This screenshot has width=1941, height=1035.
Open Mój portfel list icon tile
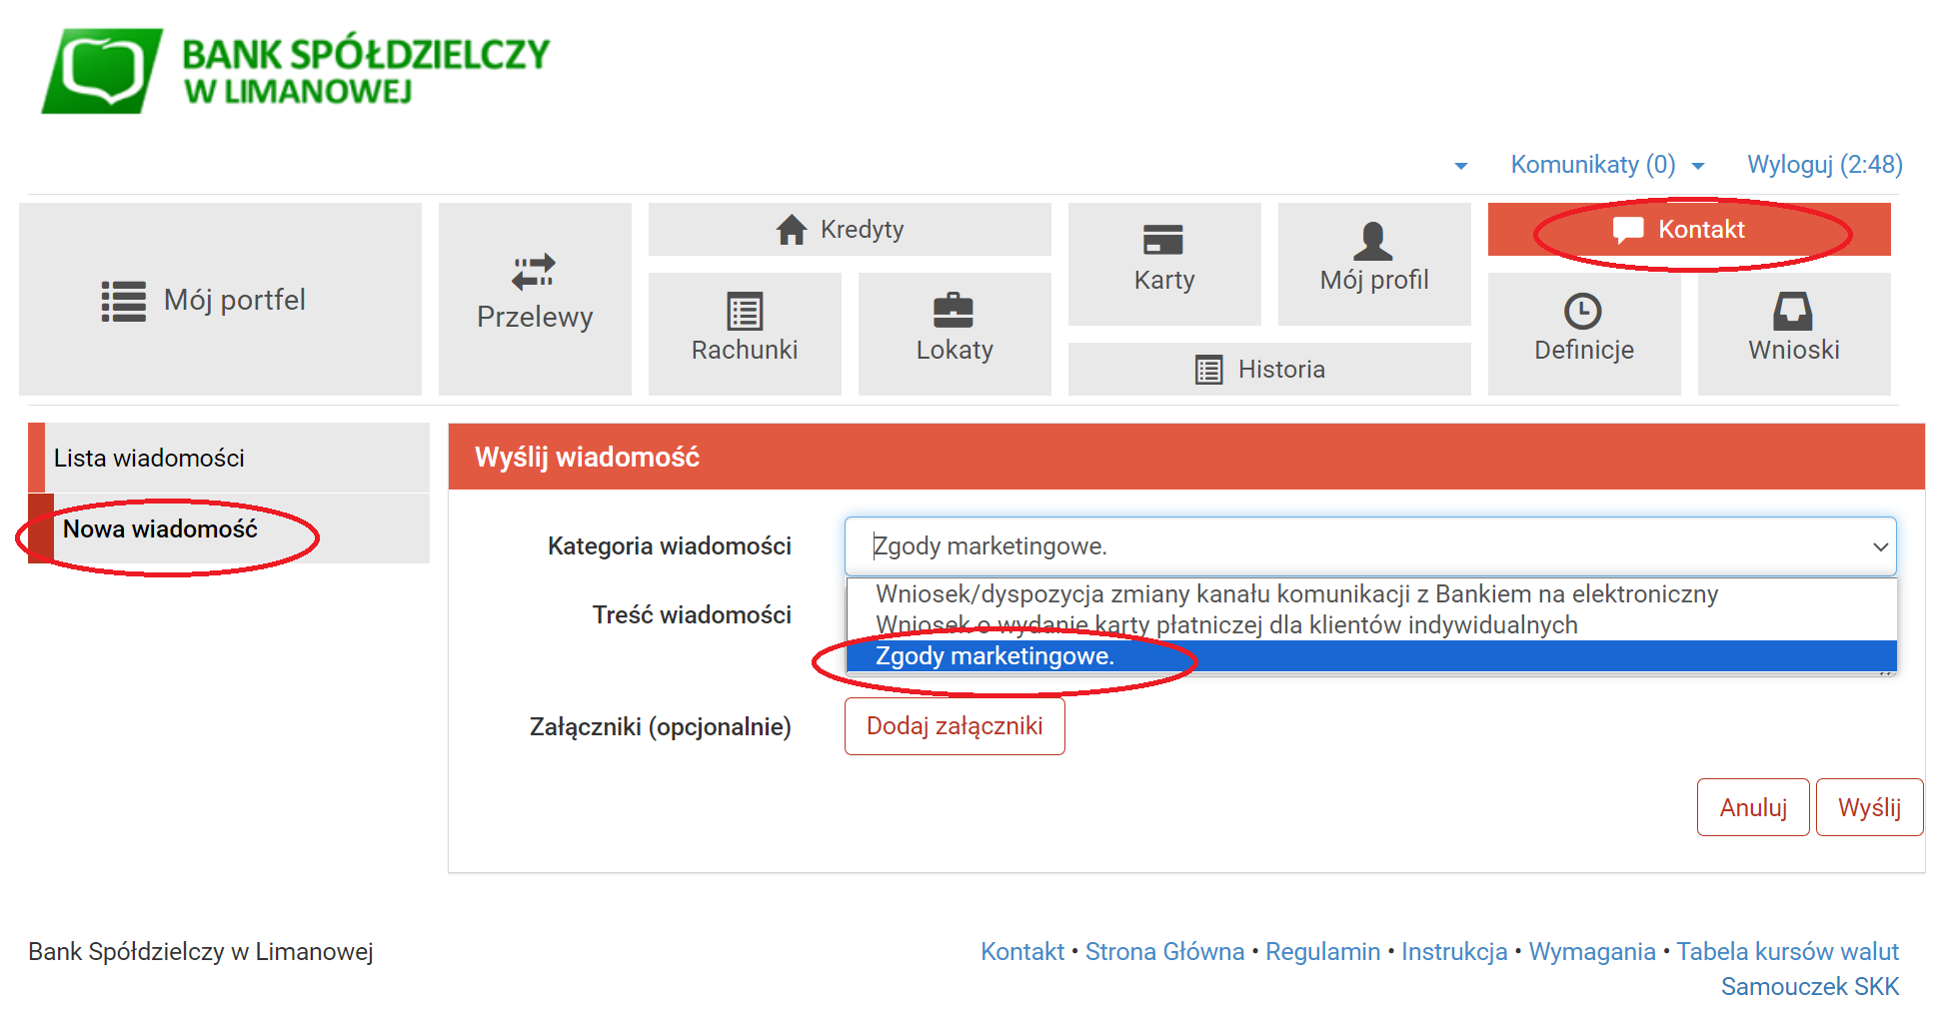coord(124,301)
